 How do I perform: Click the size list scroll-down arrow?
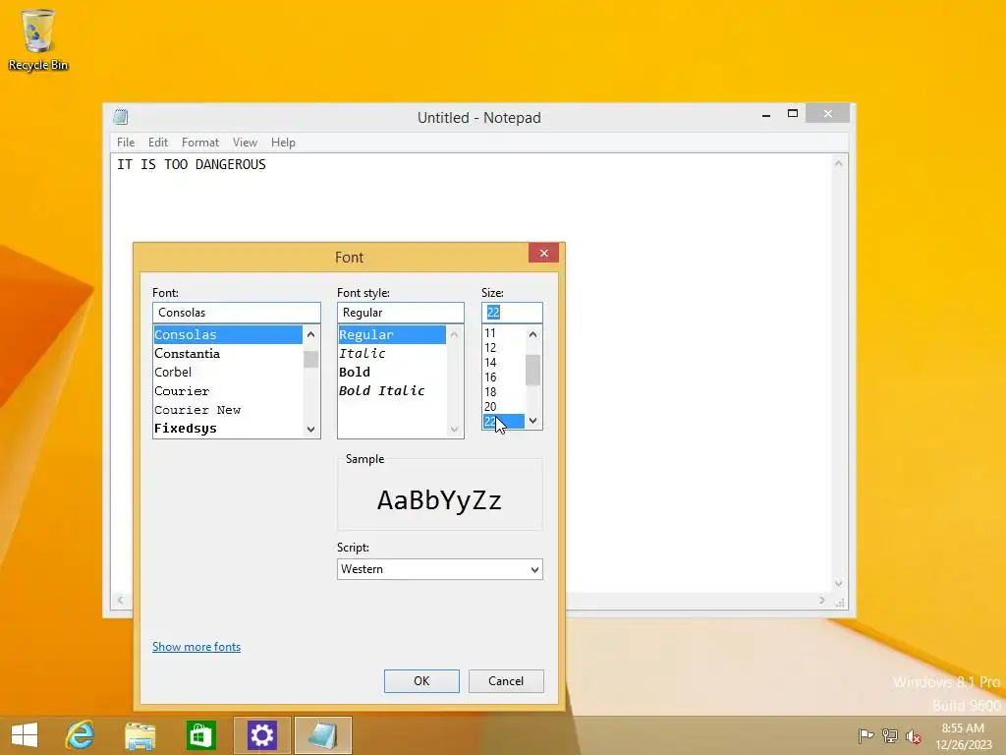tap(533, 421)
